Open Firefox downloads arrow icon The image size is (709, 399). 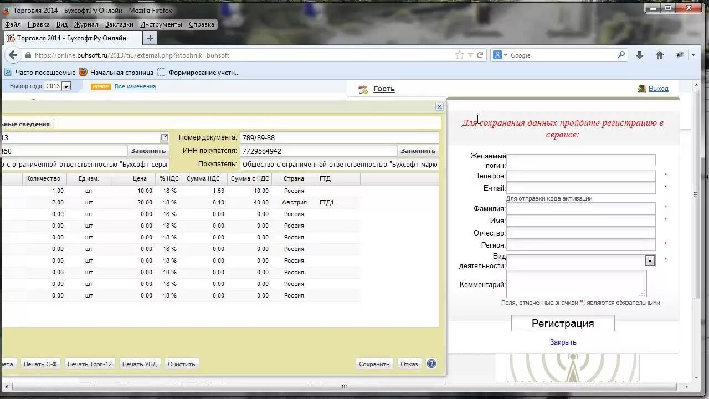click(640, 55)
